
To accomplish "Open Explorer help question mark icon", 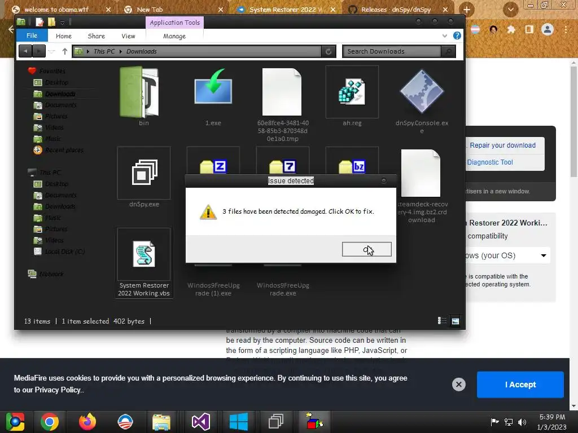I will coord(457,36).
